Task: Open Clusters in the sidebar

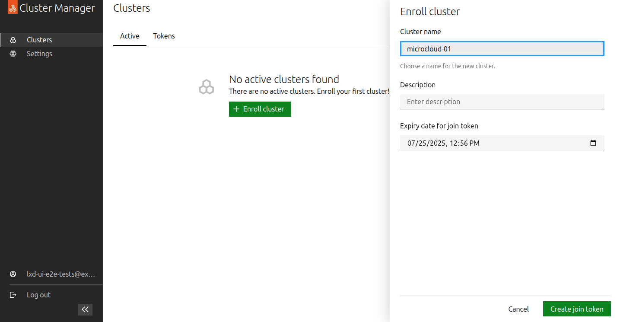Action: [51, 40]
